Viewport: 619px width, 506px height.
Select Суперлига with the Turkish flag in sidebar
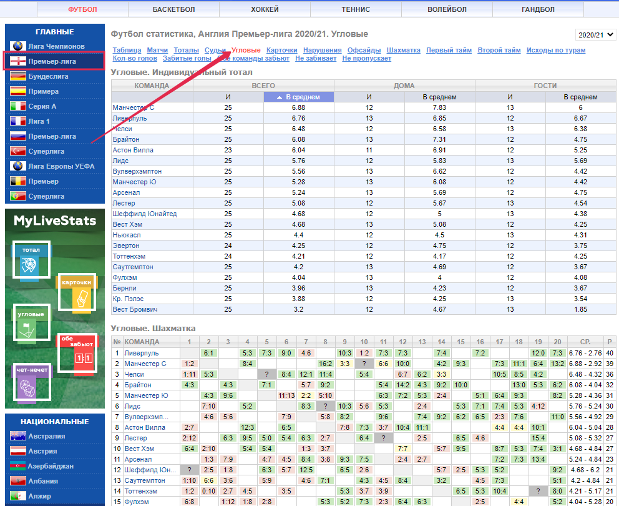pos(46,151)
